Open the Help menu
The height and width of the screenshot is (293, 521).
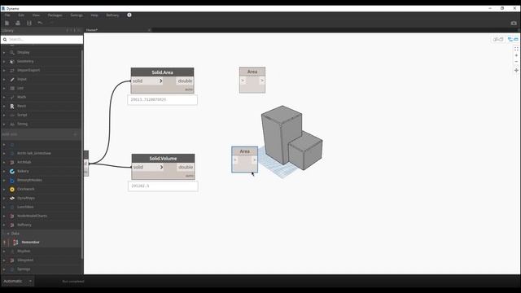coord(94,15)
